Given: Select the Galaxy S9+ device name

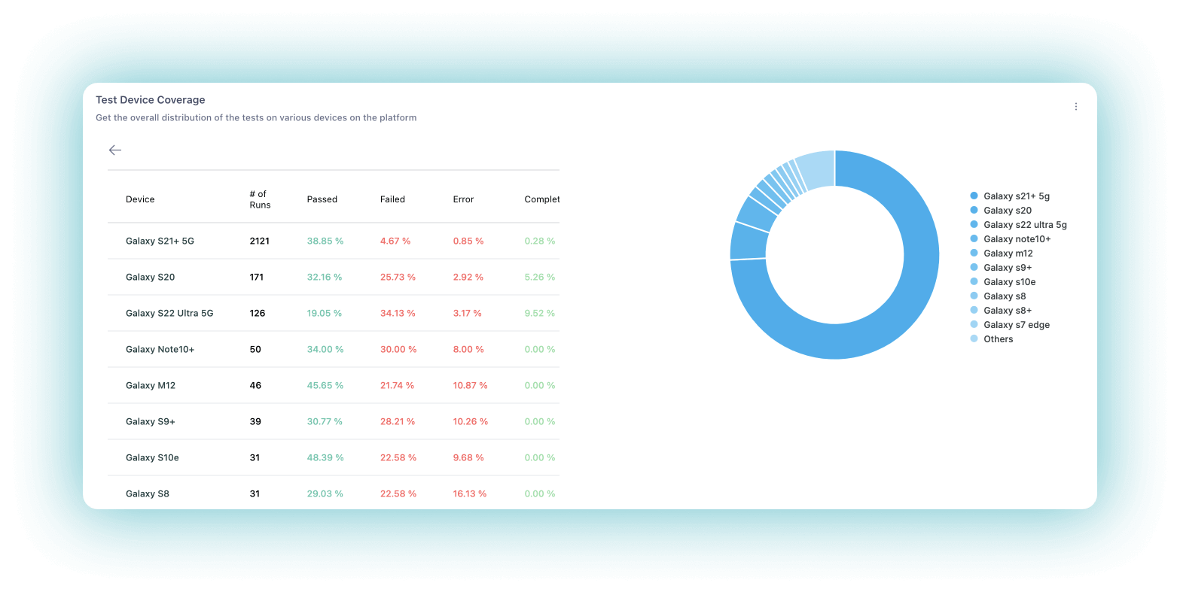Looking at the screenshot, I should 151,422.
